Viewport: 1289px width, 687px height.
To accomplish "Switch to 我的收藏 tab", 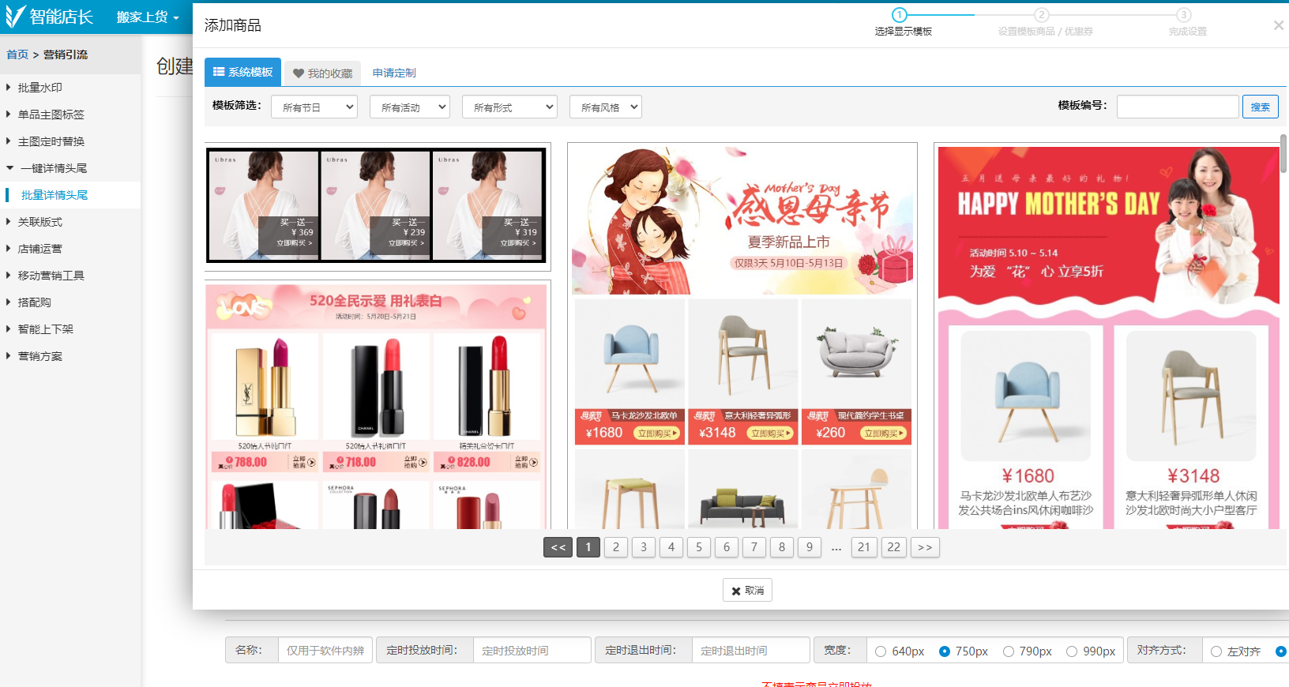I will pos(322,73).
